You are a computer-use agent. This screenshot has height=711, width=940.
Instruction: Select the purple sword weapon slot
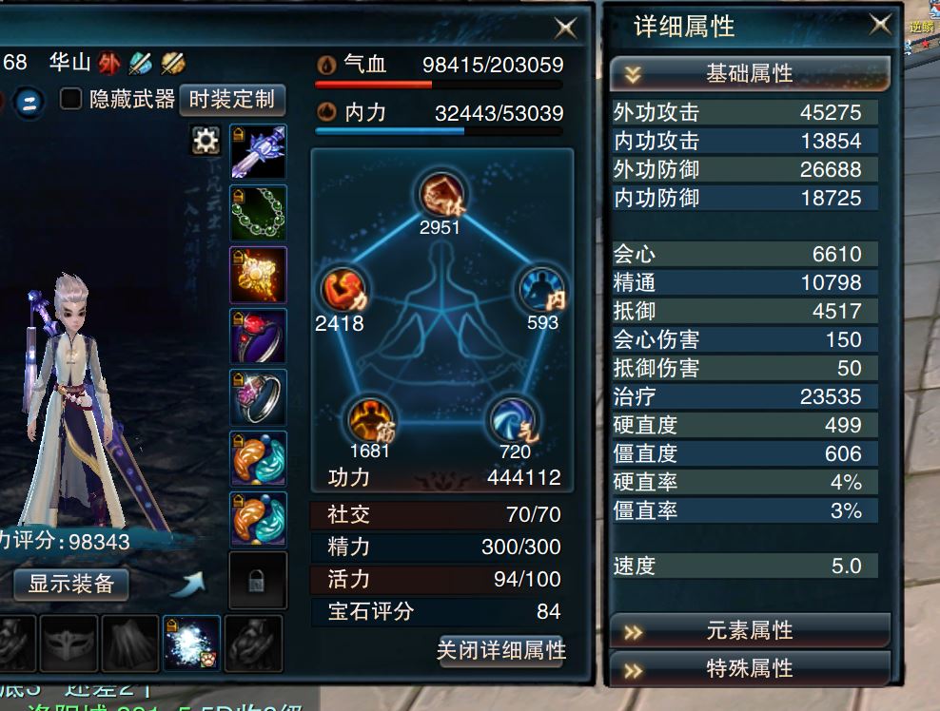[259, 151]
